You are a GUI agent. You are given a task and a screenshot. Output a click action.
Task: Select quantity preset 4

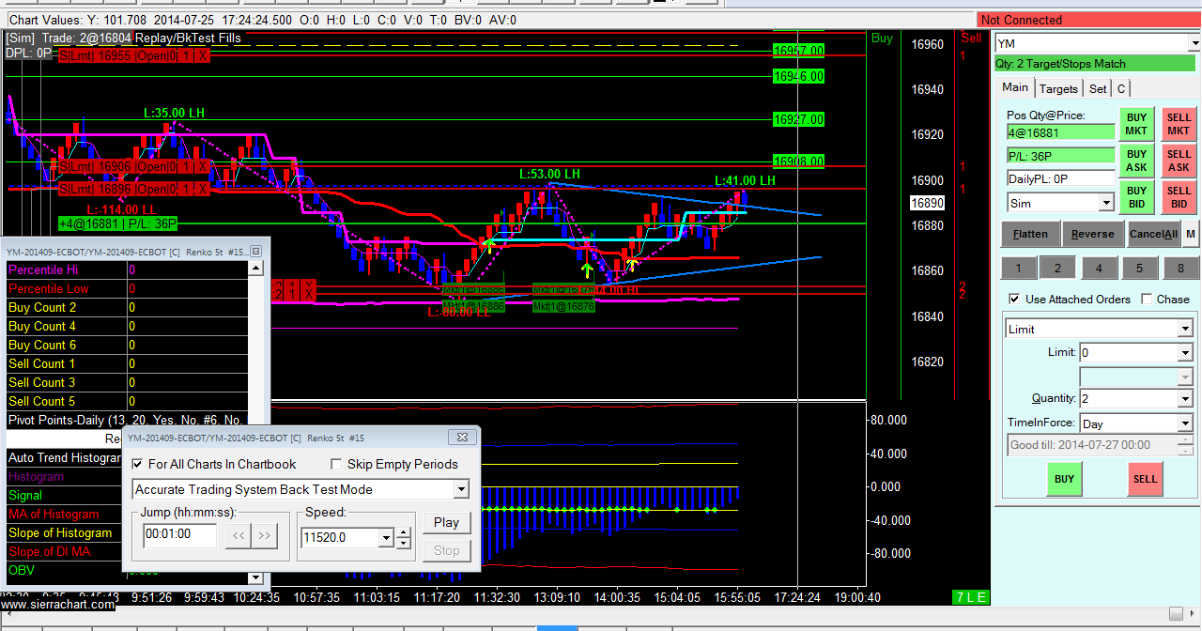(x=1099, y=268)
